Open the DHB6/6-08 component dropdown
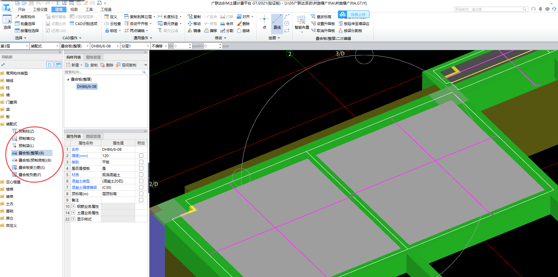 [105, 46]
